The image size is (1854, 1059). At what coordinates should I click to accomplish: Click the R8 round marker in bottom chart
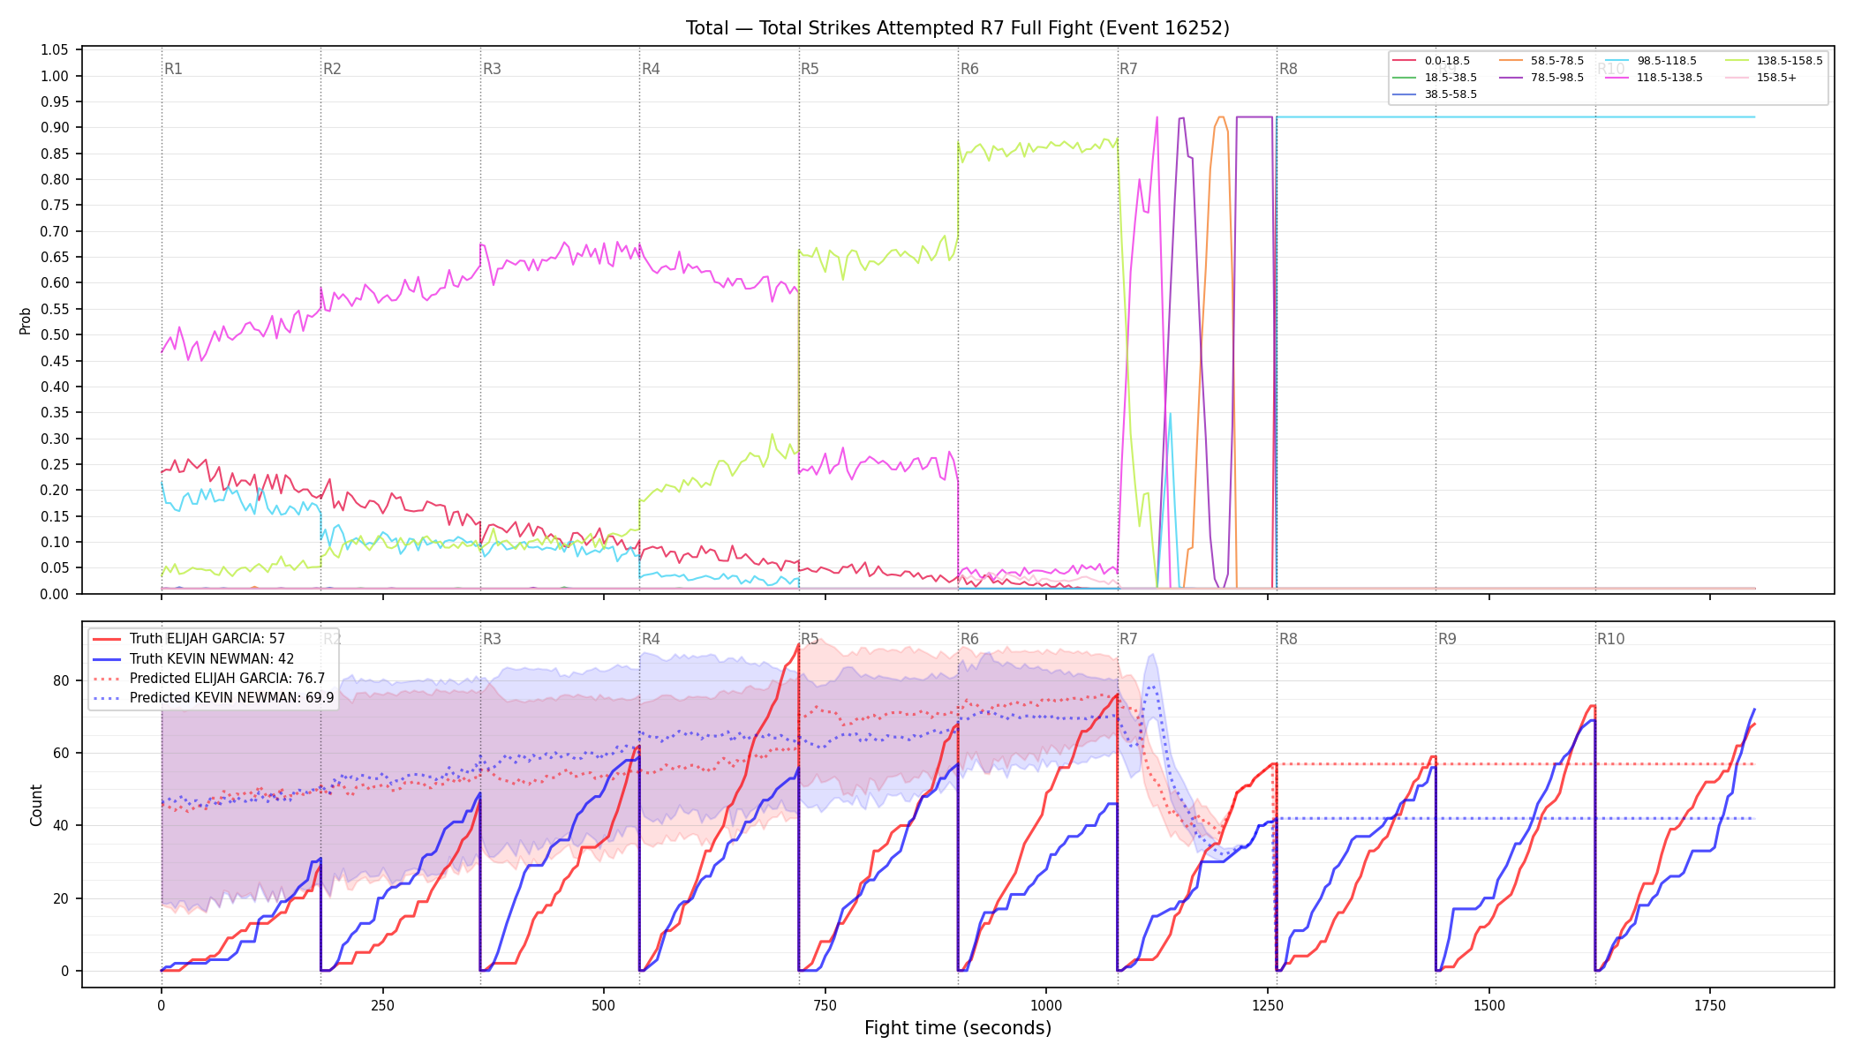(x=1288, y=639)
